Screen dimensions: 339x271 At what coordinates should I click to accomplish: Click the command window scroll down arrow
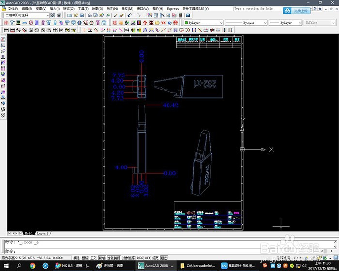(x=335, y=247)
